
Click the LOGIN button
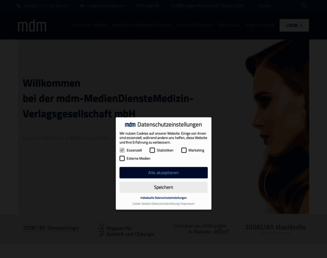294,25
